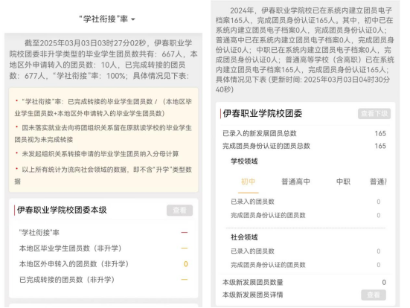Click the 查看 button for 伊春职业学院校团委本级
Viewport: 410px width, 308px height.
179,211
